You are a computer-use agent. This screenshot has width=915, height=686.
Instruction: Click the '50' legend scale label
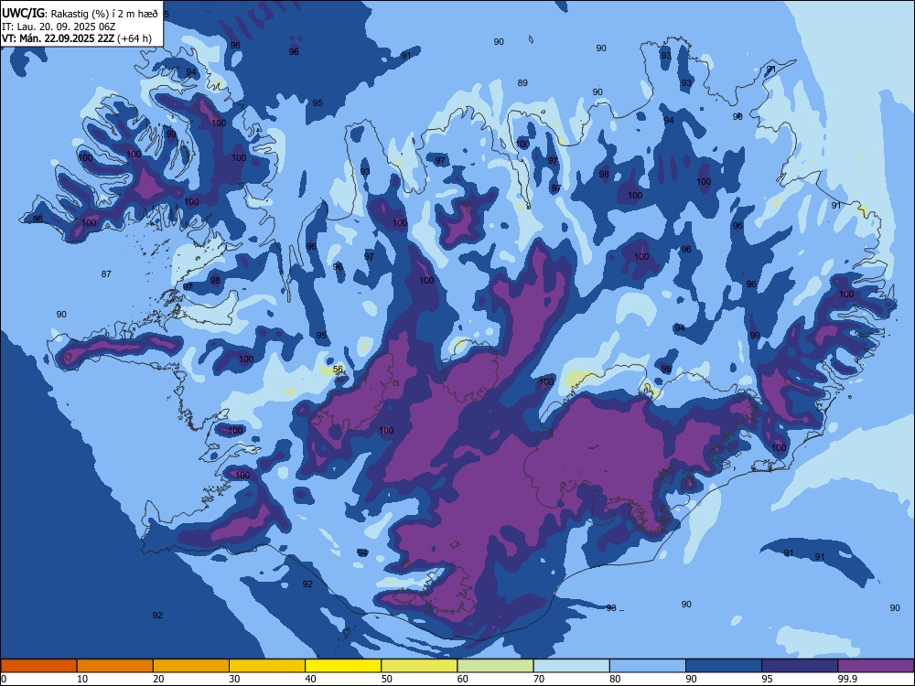(x=387, y=679)
